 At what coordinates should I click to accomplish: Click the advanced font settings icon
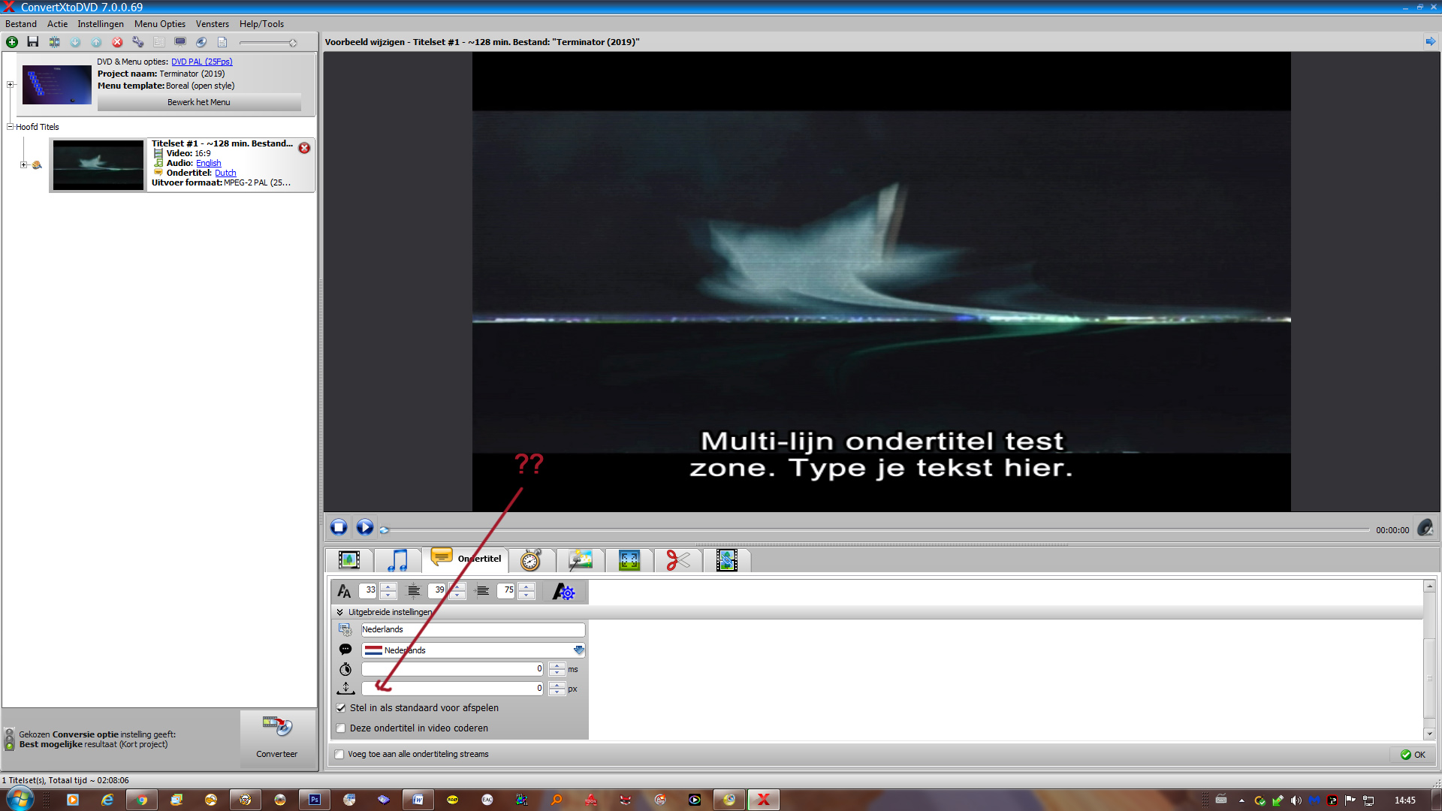point(563,591)
